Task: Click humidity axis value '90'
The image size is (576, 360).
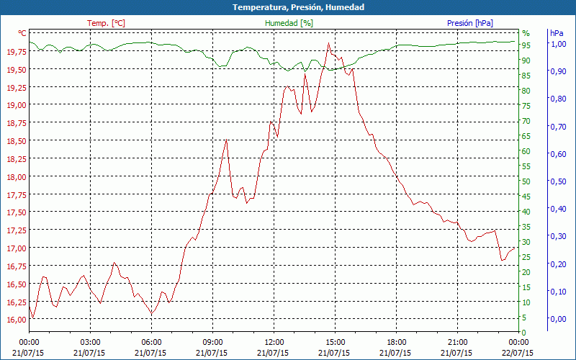Action: [x=526, y=60]
